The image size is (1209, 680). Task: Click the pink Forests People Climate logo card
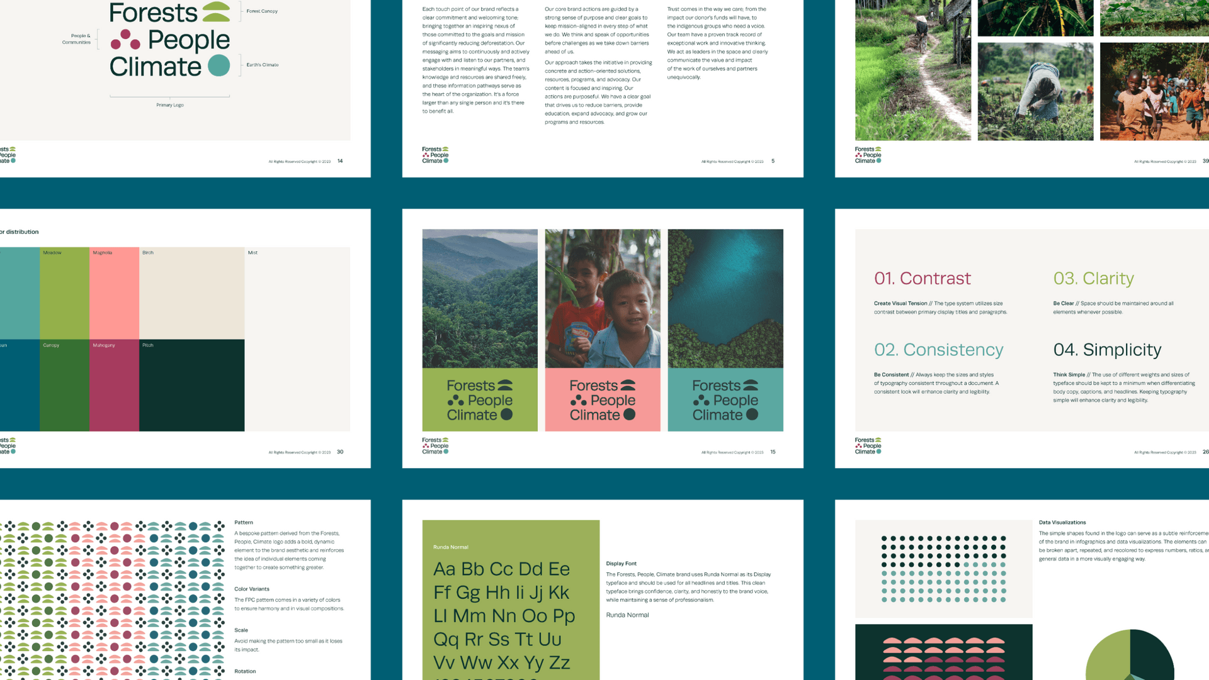[602, 399]
